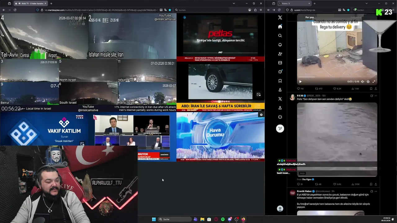Mute Multi TV tab via speaker icon
Screen dimensions: 397x223
tap(20, 3)
